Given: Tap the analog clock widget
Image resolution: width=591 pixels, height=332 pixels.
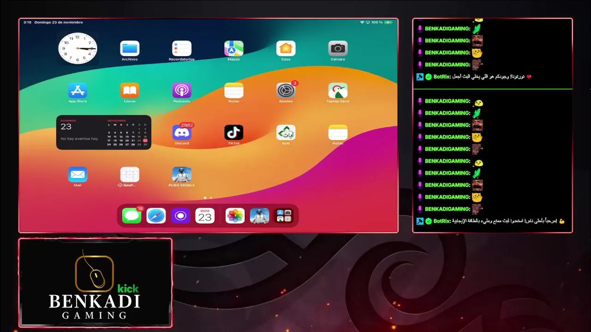Looking at the screenshot, I should coord(78,48).
